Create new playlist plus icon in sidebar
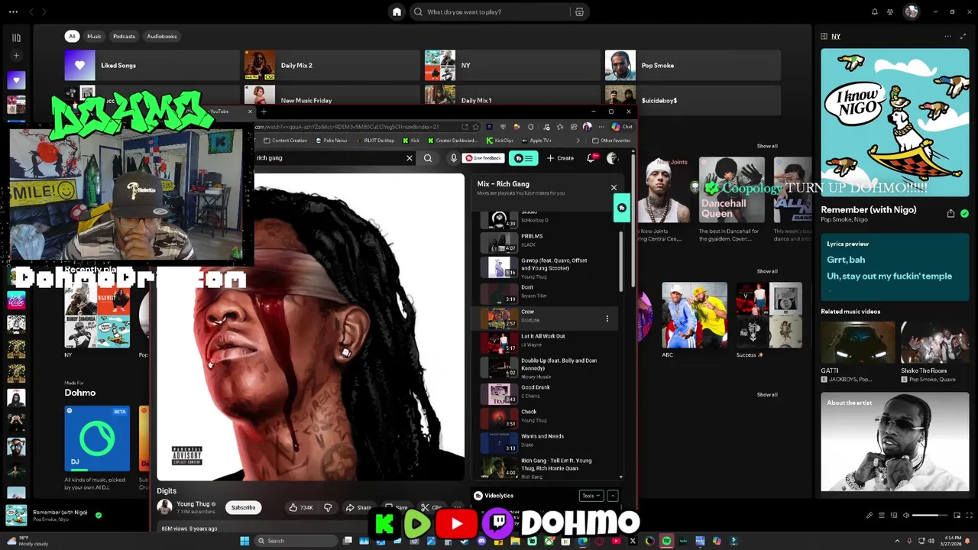The width and height of the screenshot is (978, 550). (x=16, y=56)
